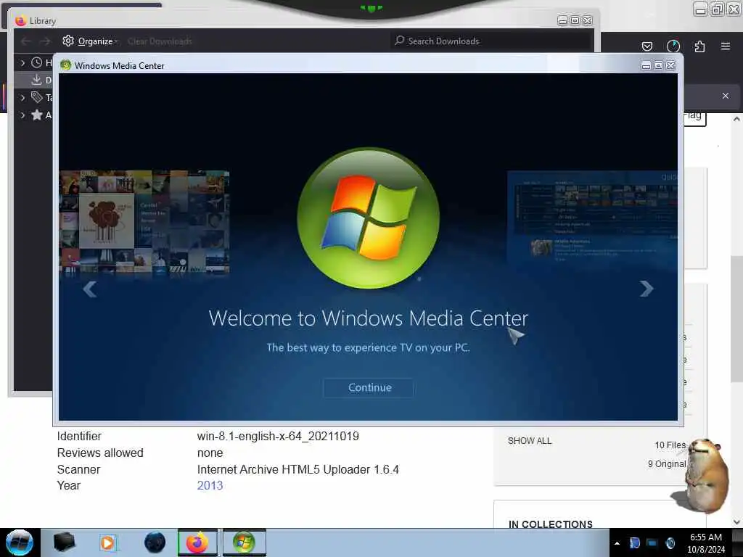The height and width of the screenshot is (557, 743).
Task: Click SHOW ALL files link
Action: coord(529,441)
